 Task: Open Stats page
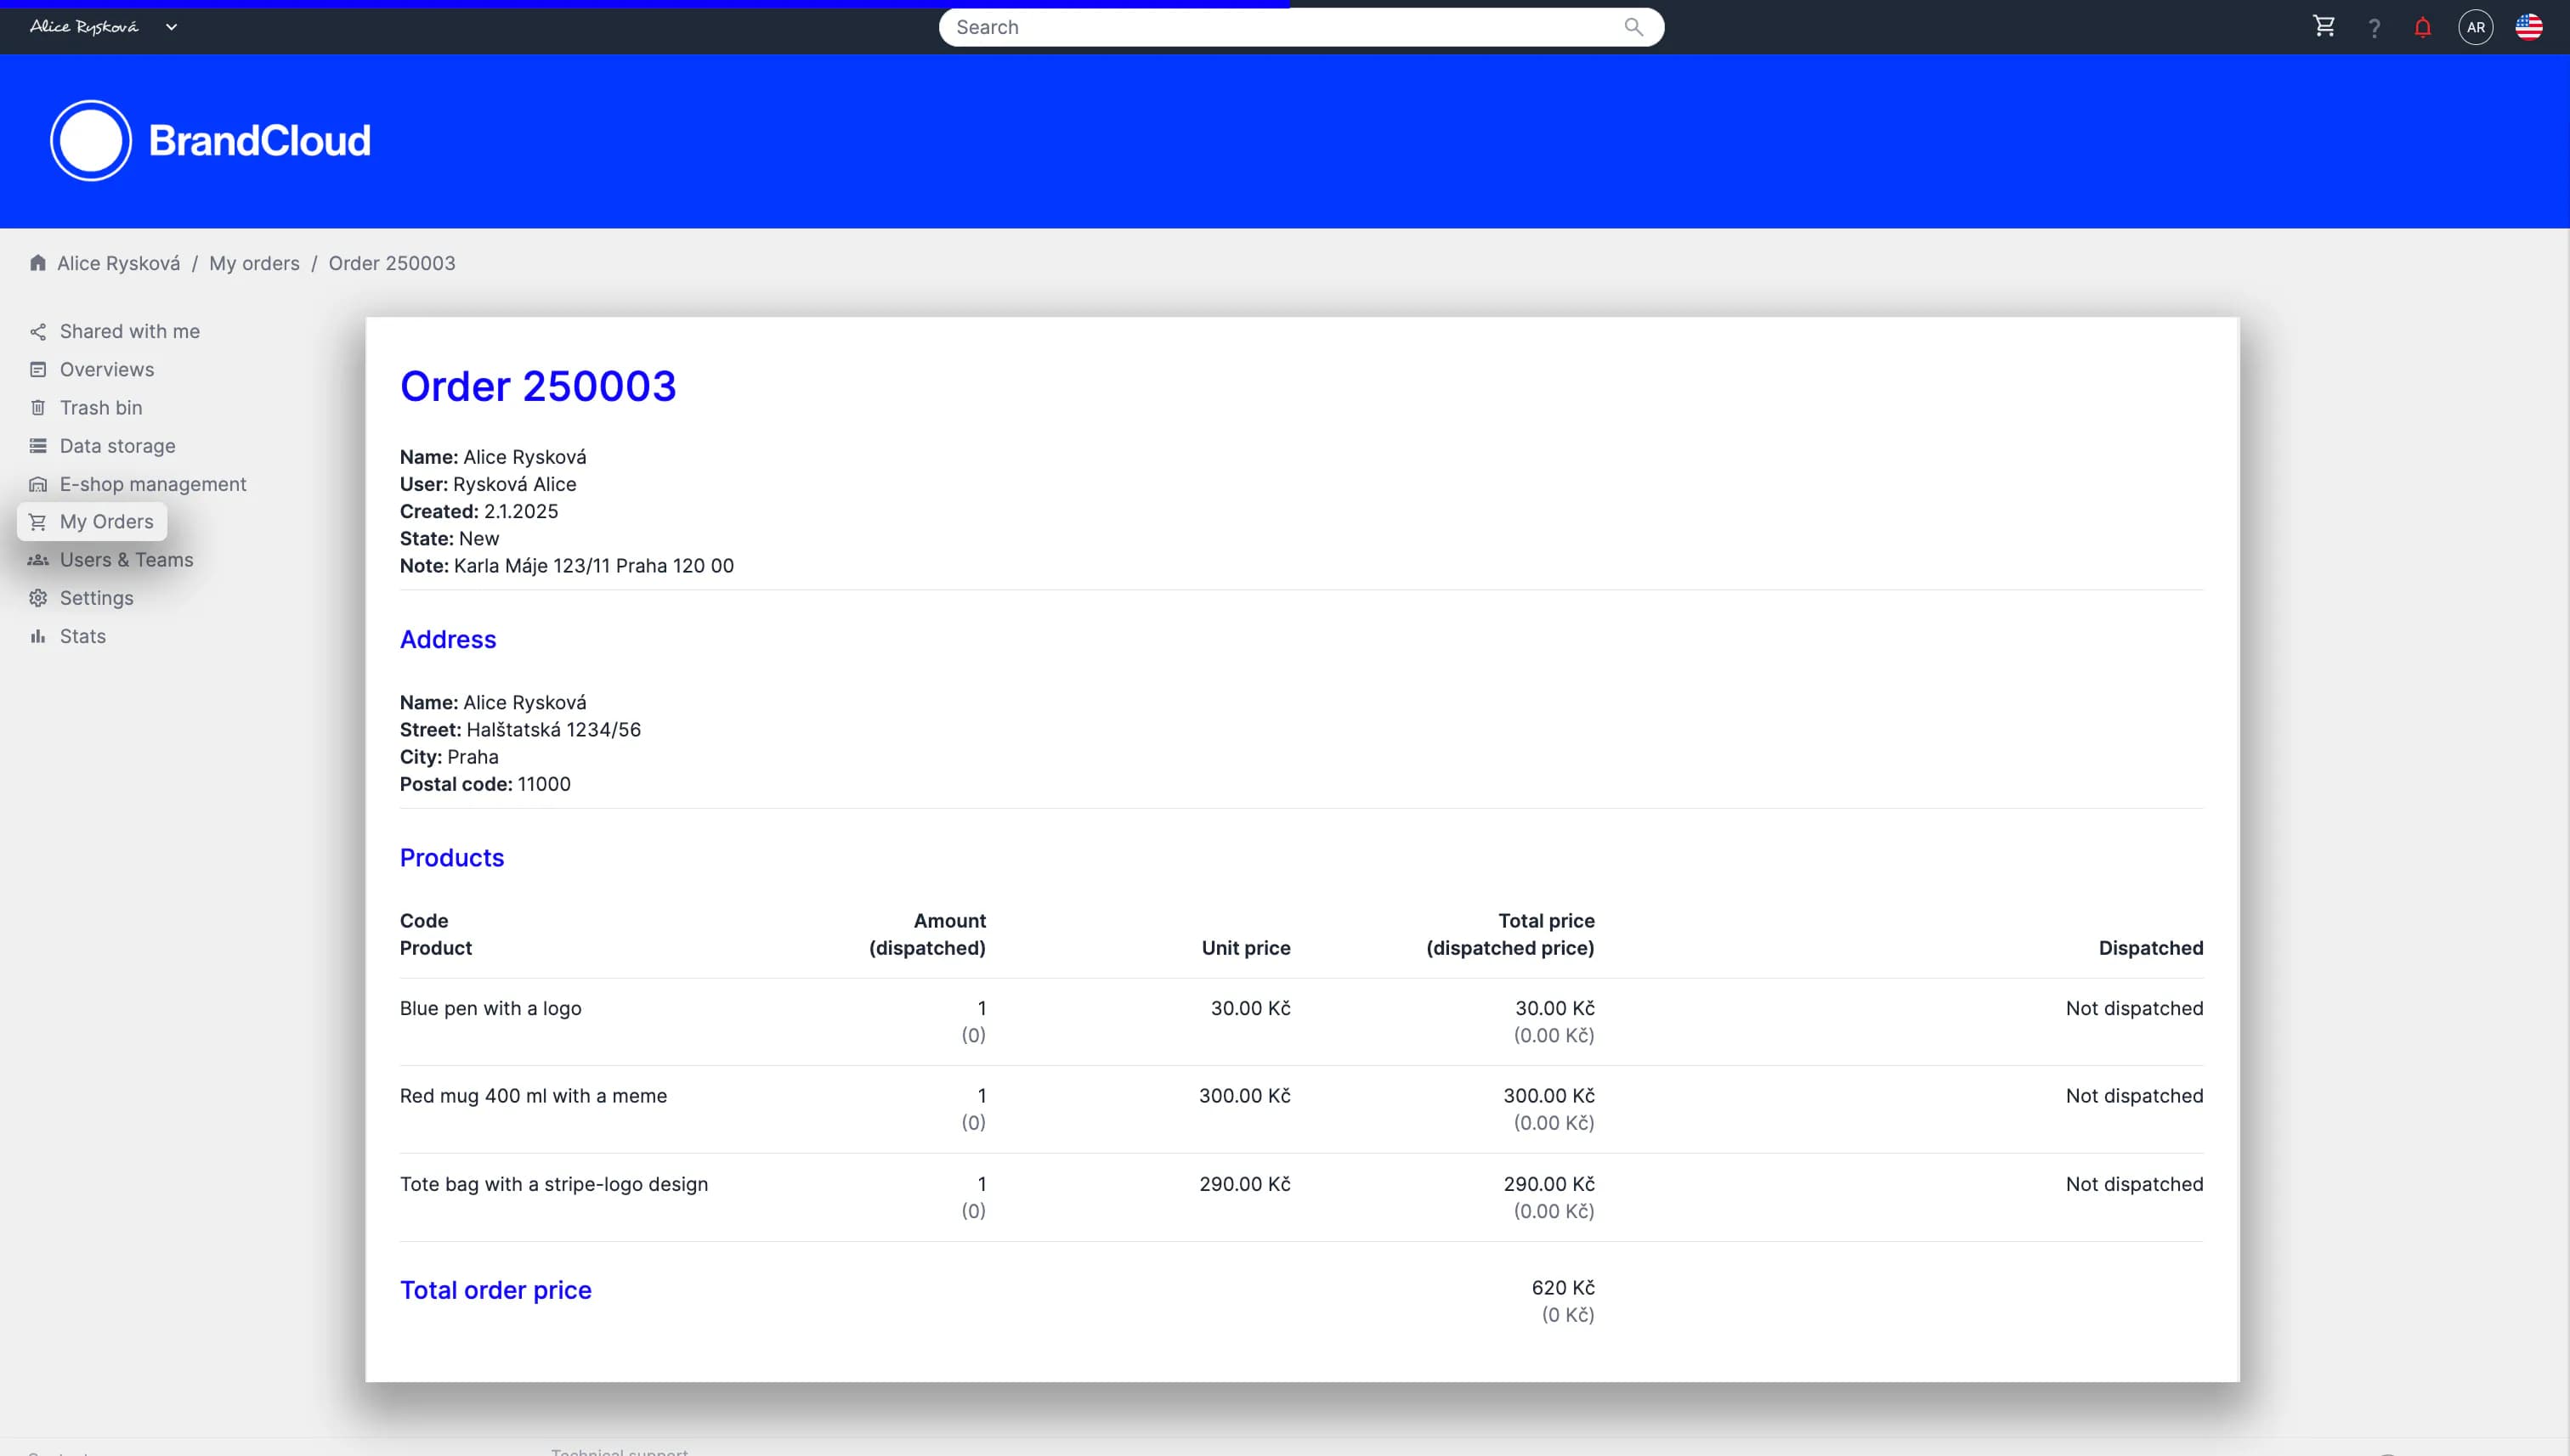click(x=82, y=637)
